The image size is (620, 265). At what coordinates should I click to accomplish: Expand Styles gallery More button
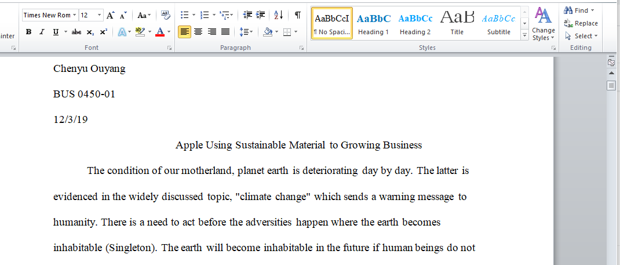click(x=525, y=35)
